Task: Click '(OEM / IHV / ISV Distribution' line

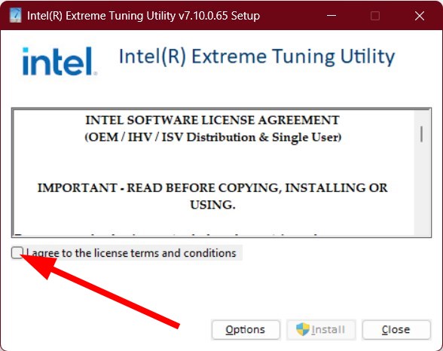Action: pyautogui.click(x=213, y=137)
